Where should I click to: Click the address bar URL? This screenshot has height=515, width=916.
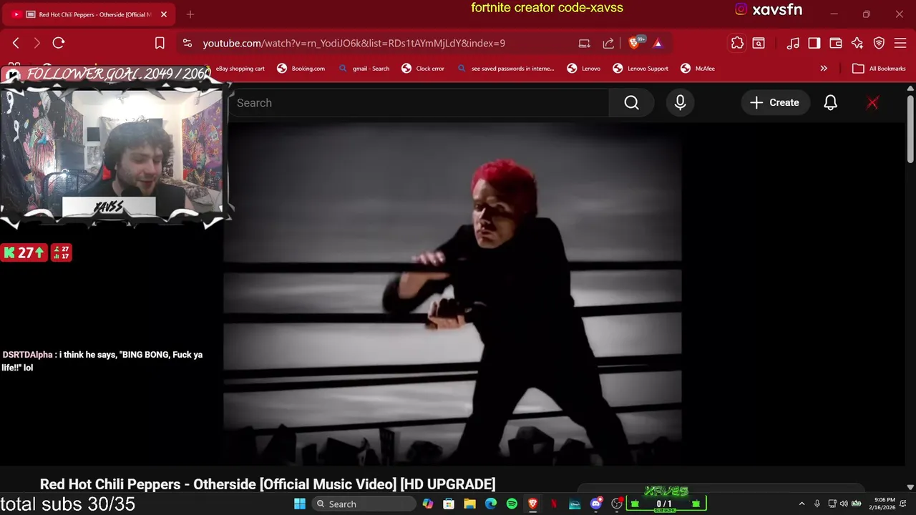point(354,43)
